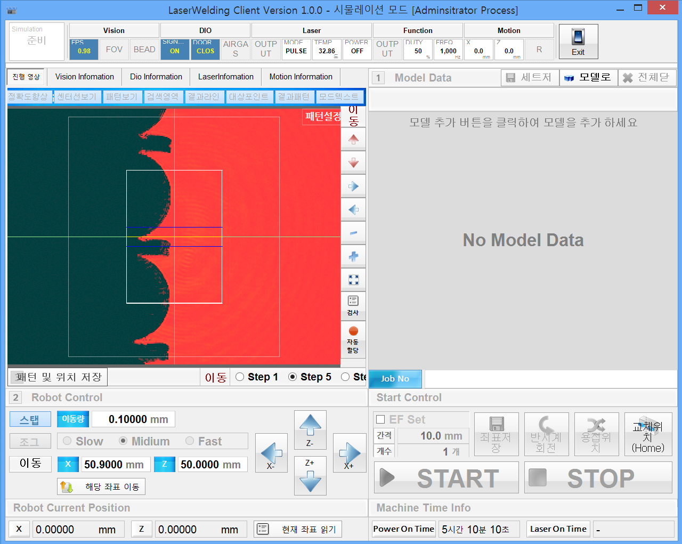682x544 pixels.
Task: Click the fit-to-screen icon beside the image
Action: (x=353, y=280)
